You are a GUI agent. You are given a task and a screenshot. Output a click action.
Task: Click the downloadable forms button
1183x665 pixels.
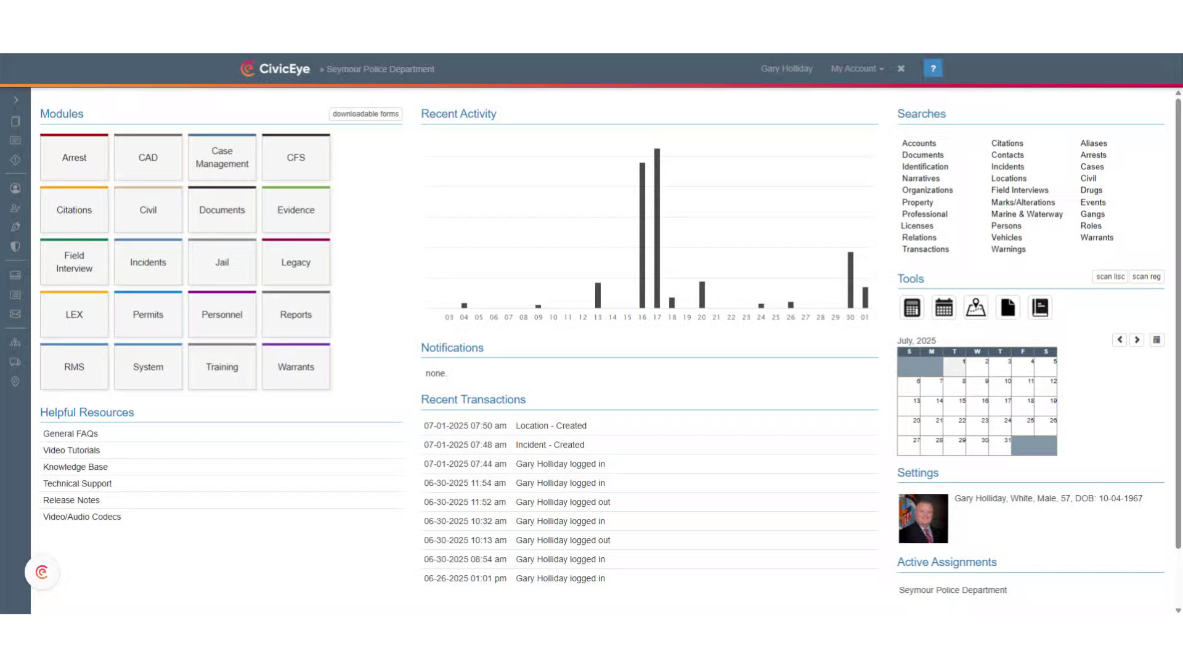[x=365, y=114]
